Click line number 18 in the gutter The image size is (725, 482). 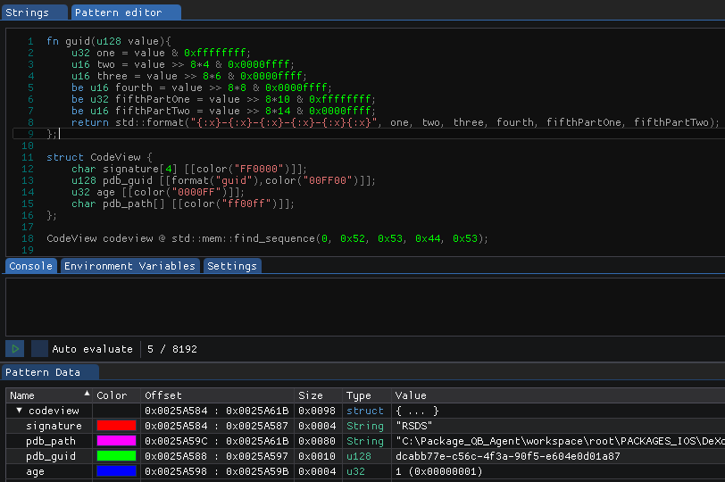pos(28,238)
